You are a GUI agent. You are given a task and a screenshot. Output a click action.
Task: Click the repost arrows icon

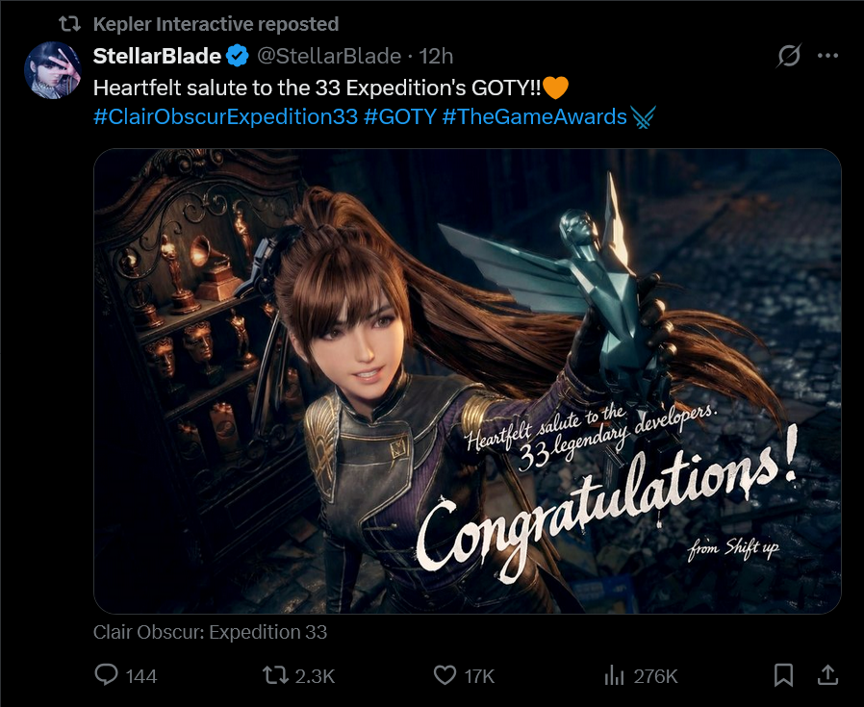pyautogui.click(x=275, y=675)
